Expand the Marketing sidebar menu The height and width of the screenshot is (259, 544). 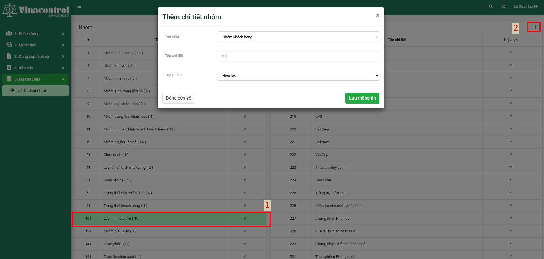[x=35, y=45]
